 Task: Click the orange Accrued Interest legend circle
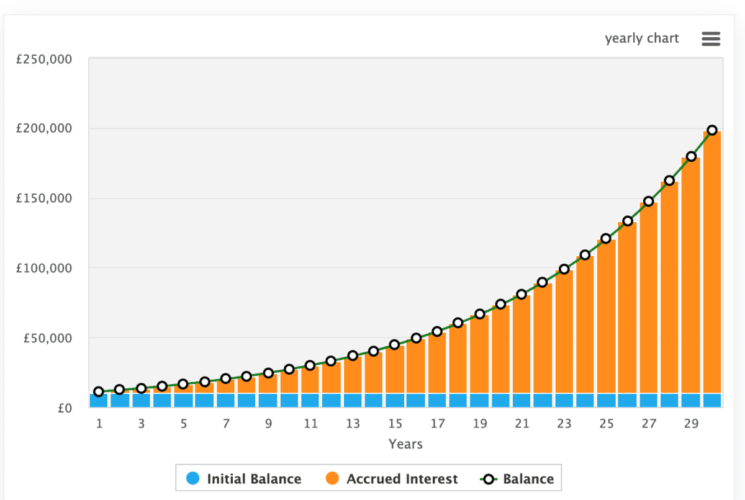click(x=333, y=479)
